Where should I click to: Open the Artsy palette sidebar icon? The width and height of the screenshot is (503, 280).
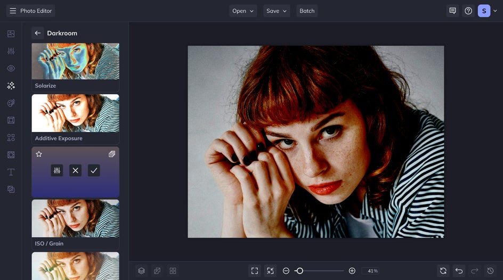(x=11, y=103)
